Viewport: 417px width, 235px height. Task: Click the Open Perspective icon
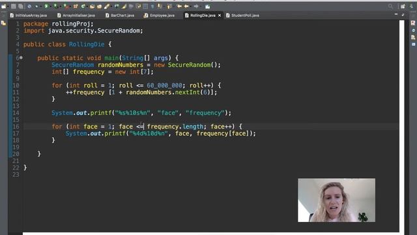click(403, 7)
